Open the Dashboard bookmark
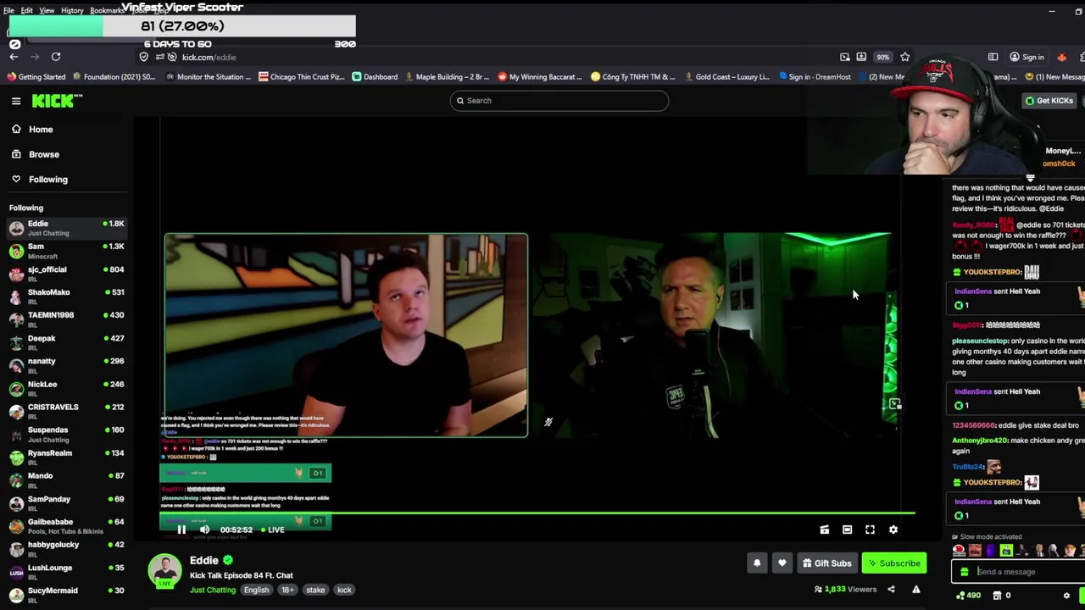Screen dimensions: 1085x610 [375, 77]
